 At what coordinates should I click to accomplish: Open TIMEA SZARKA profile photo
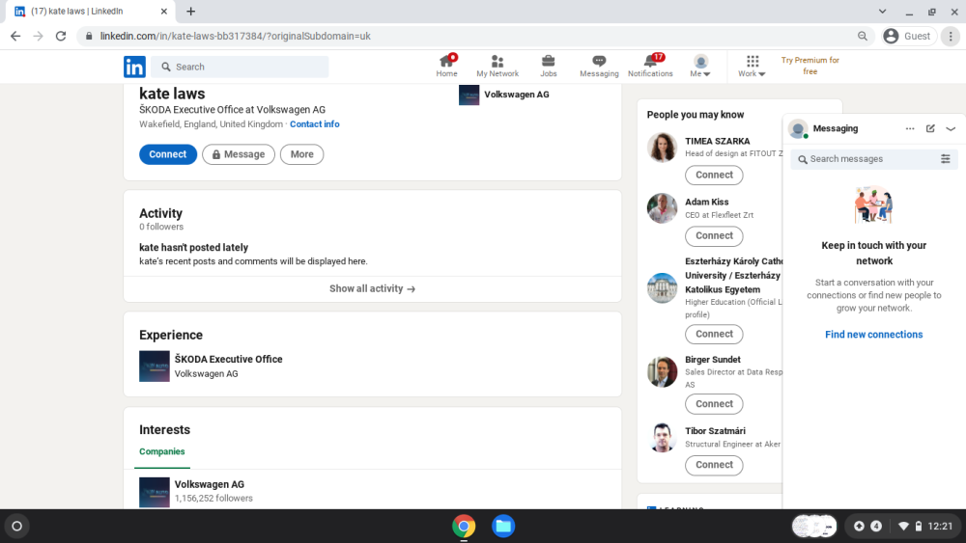click(x=663, y=147)
